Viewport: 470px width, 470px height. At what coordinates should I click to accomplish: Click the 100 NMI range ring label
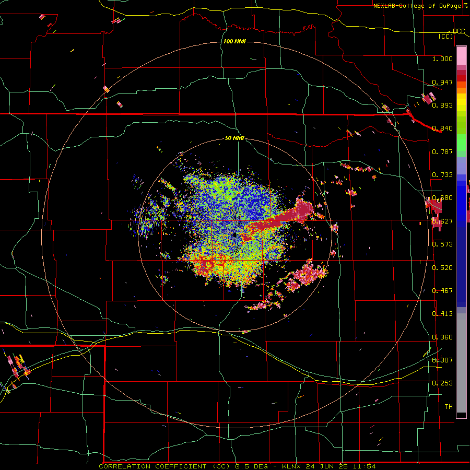[234, 41]
